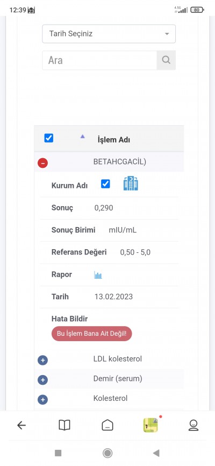Expand the Kolesterol row
This screenshot has width=215, height=466.
pos(43,400)
